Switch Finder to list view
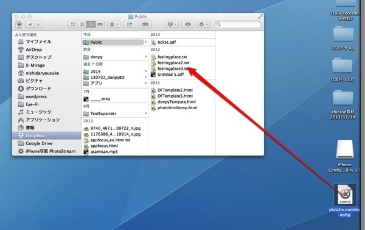Image resolution: width=365 pixels, height=230 pixels. [82, 24]
